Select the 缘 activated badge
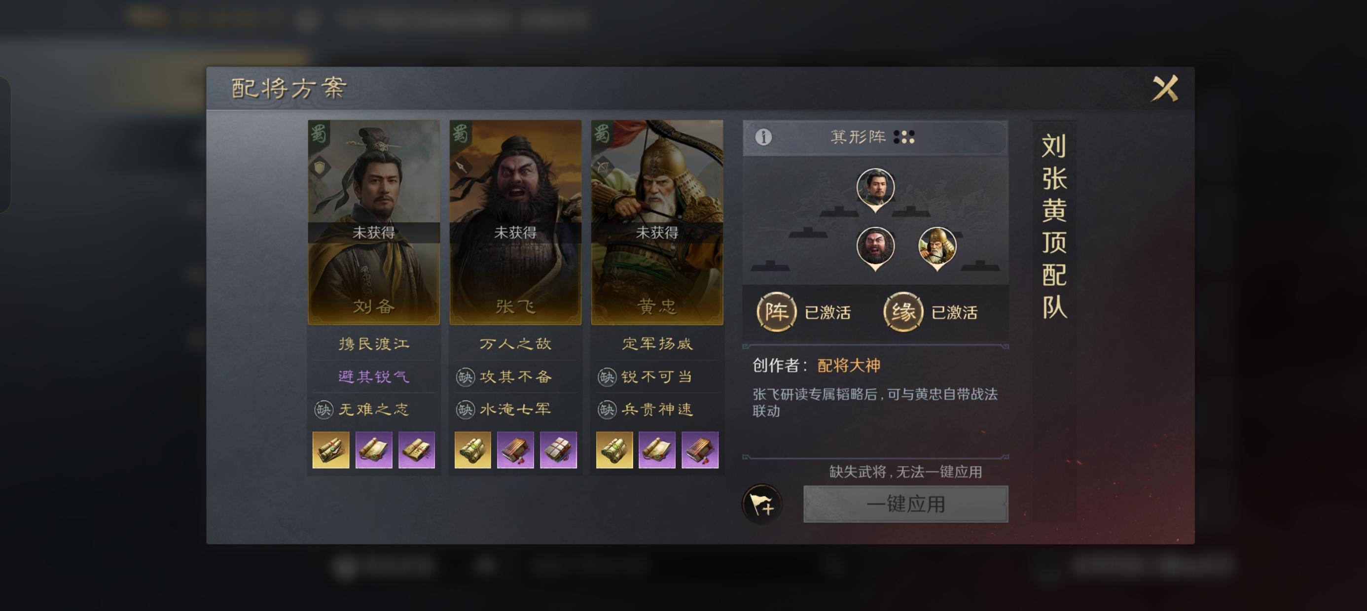This screenshot has width=1367, height=611. [x=902, y=312]
